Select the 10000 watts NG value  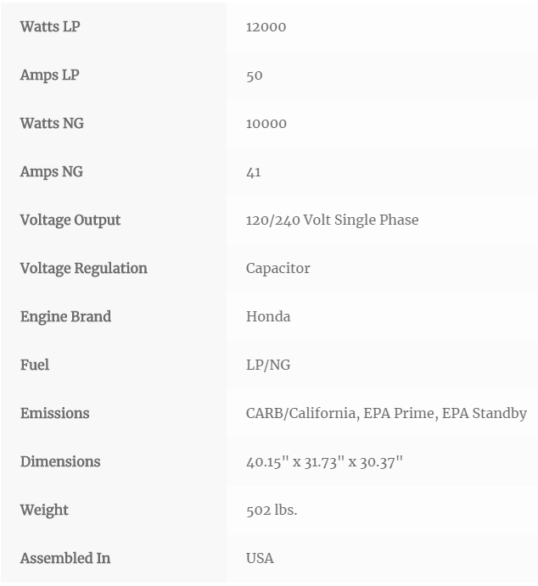click(266, 124)
